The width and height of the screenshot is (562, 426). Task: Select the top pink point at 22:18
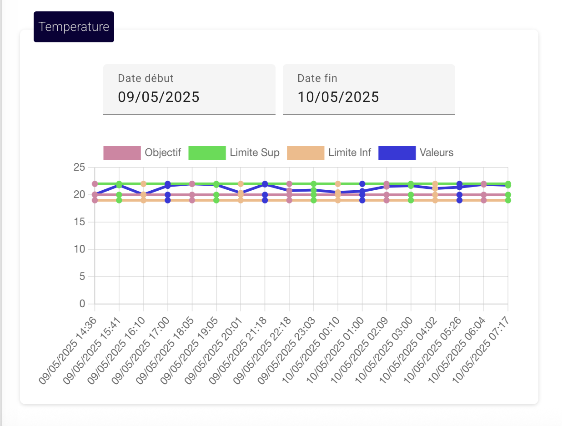click(x=289, y=184)
